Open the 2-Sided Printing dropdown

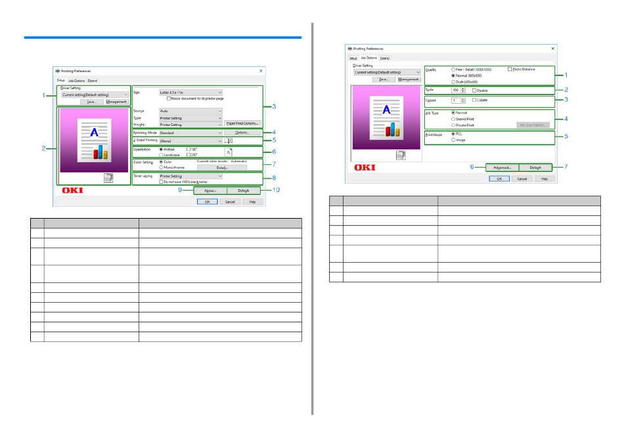coord(190,141)
